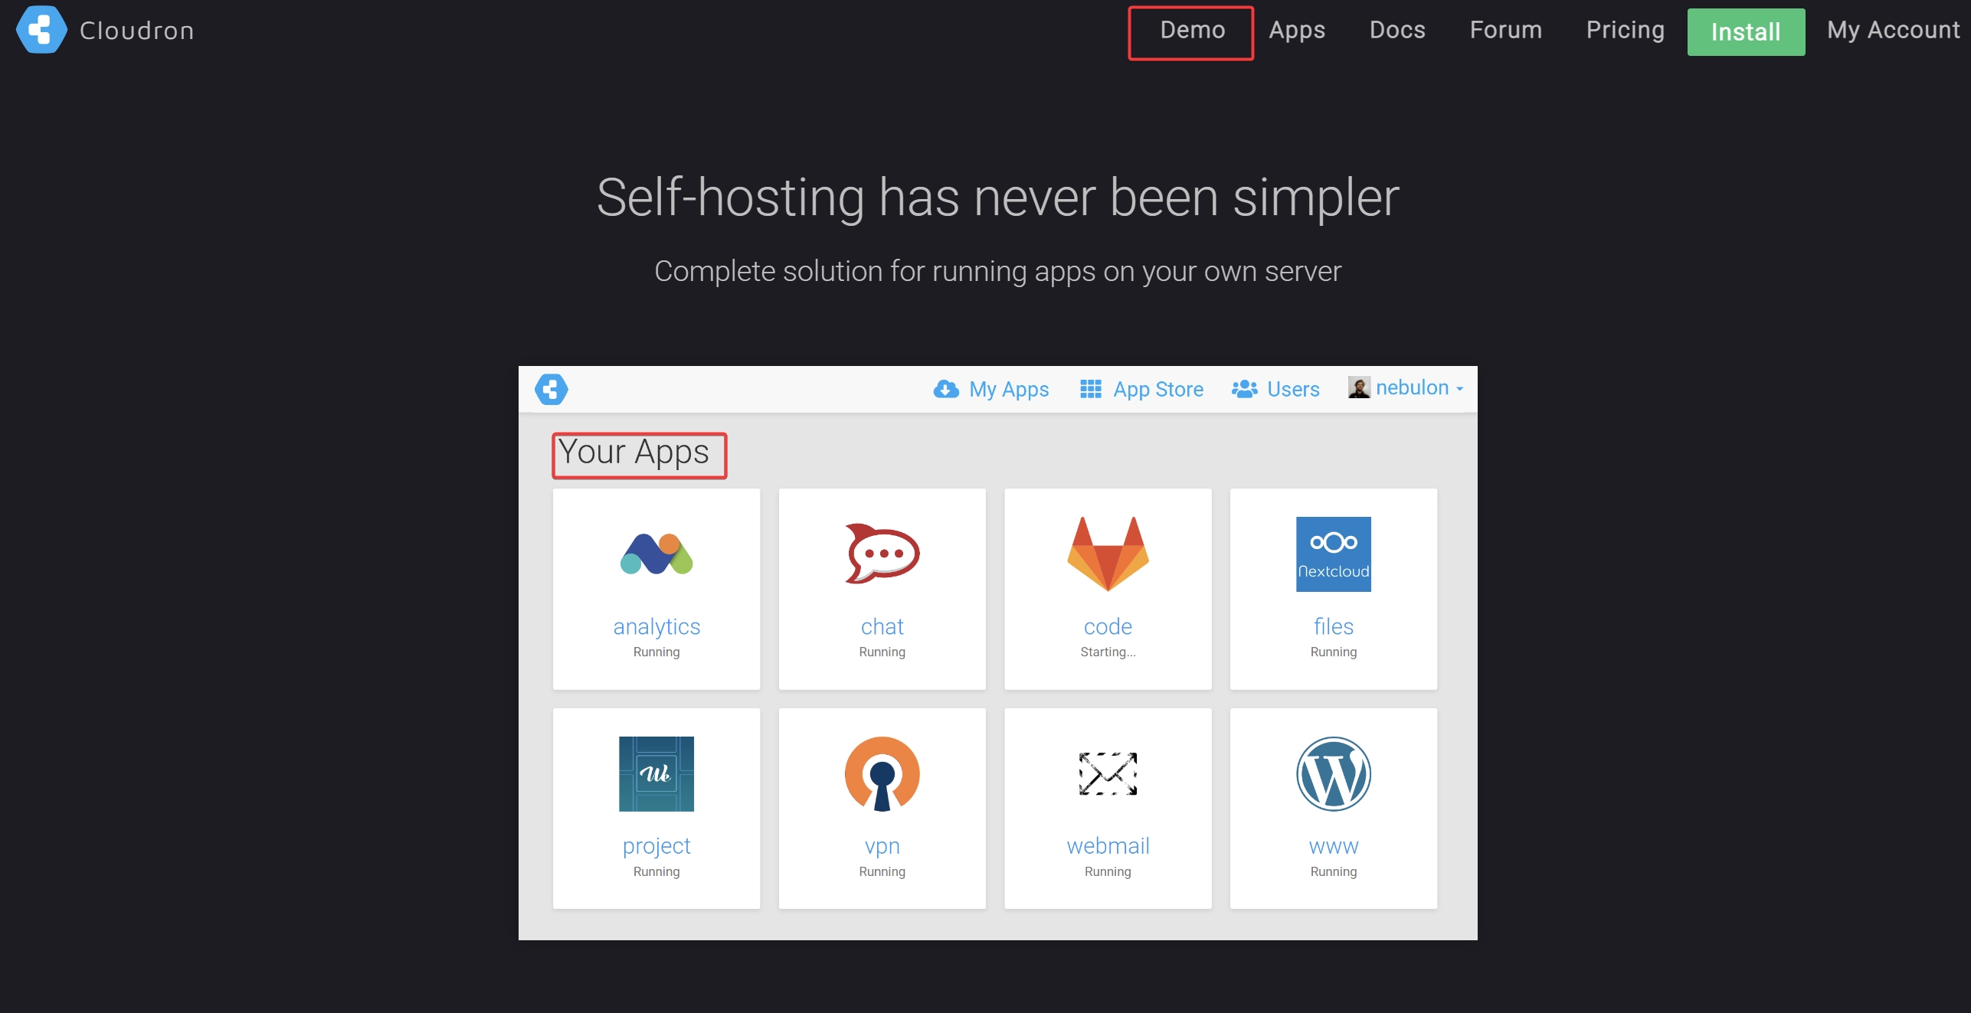Click the App Store grid link
The image size is (1971, 1013).
point(1142,389)
